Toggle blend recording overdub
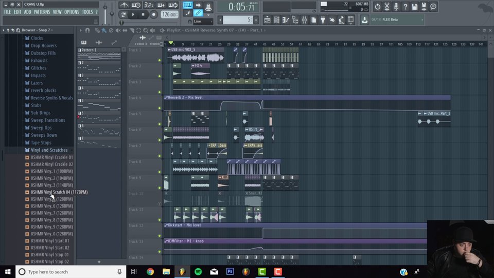 click(x=161, y=5)
